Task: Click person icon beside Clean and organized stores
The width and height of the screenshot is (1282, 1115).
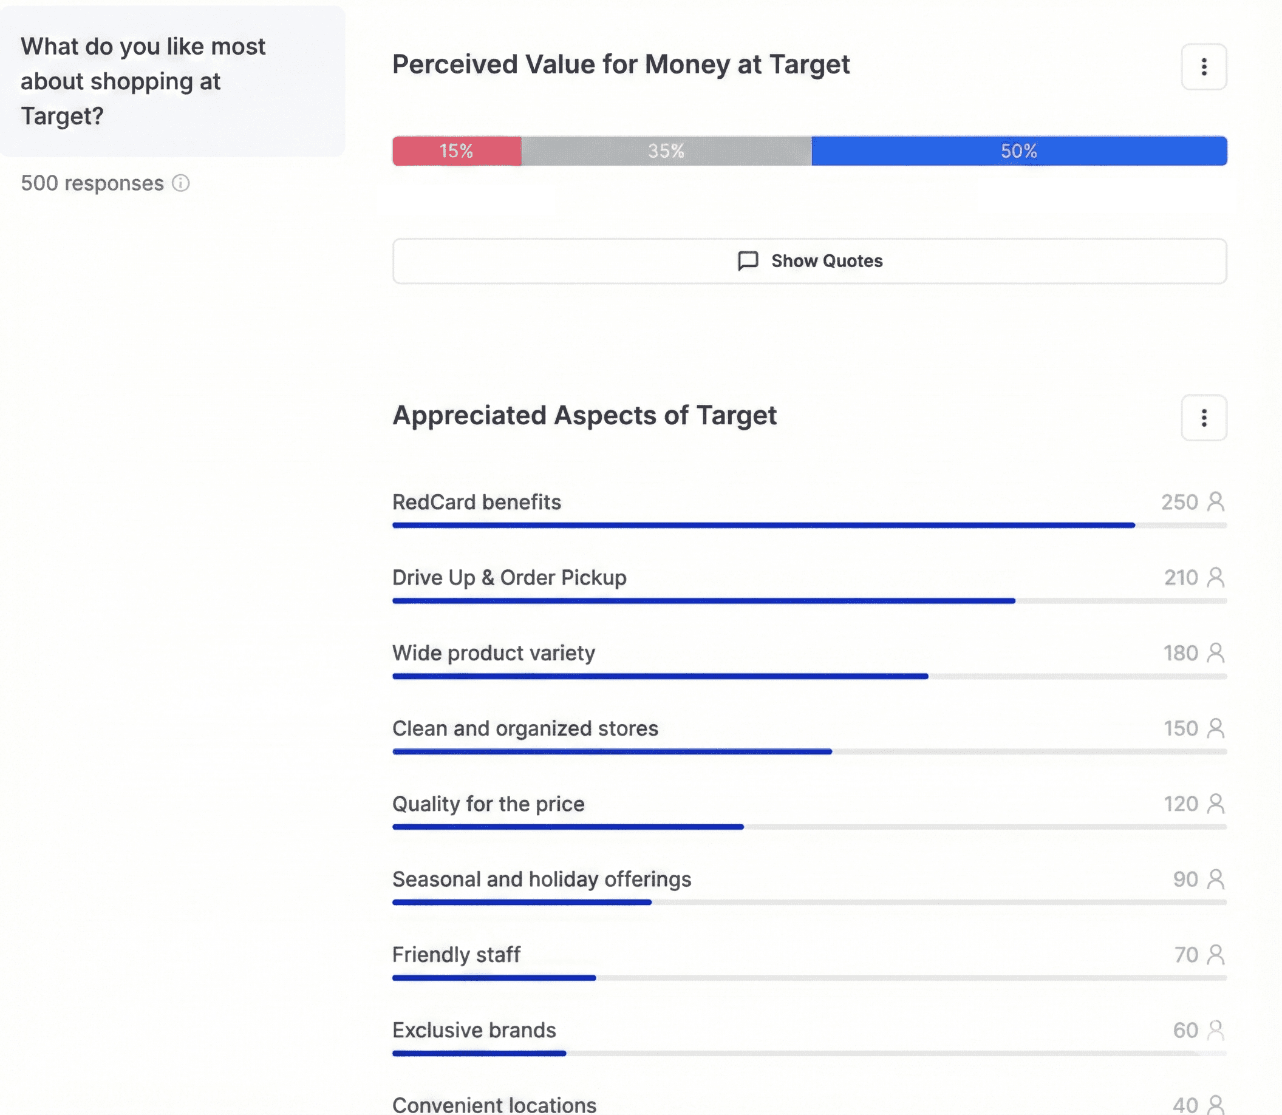Action: tap(1215, 728)
